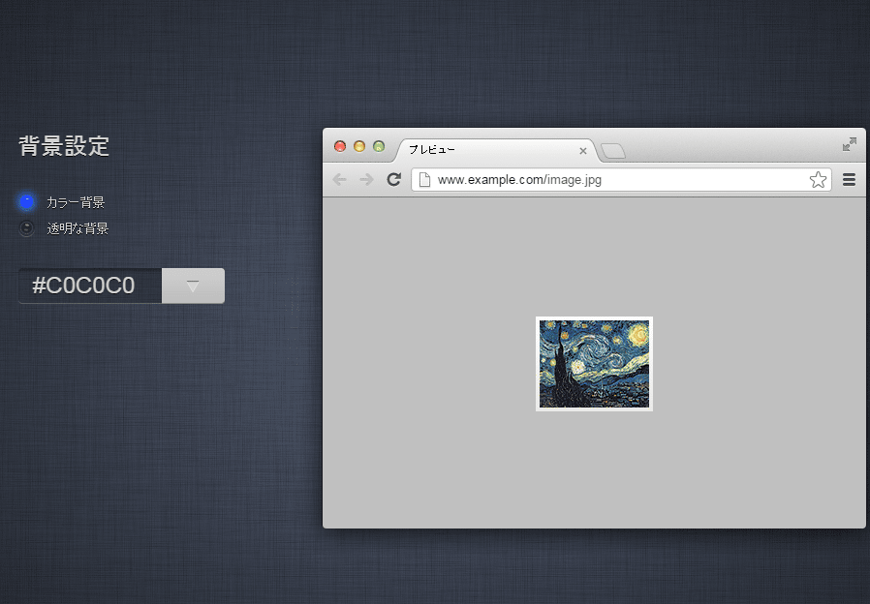
Task: Close the プレビュー tab with its X
Action: [583, 151]
